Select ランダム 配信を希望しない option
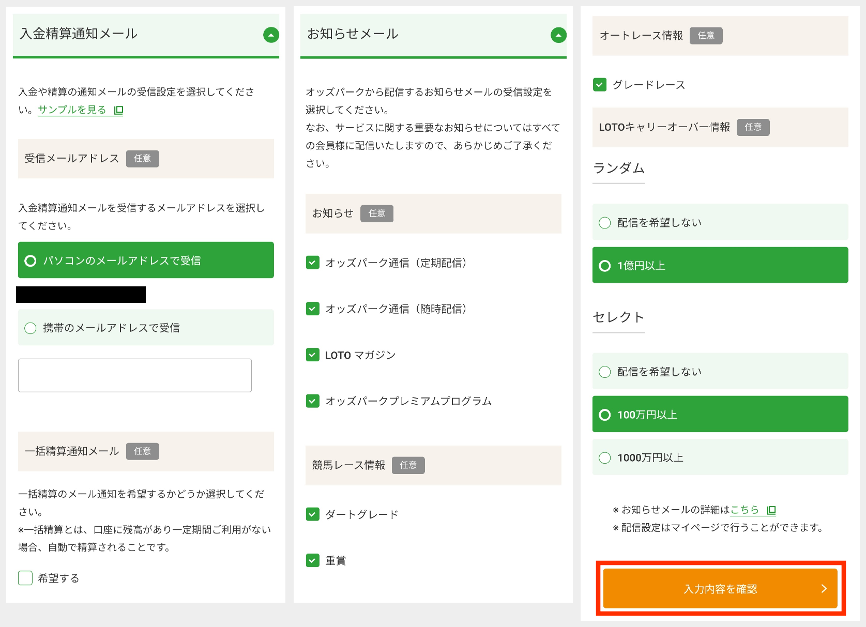Viewport: 866px width, 627px height. [720, 222]
